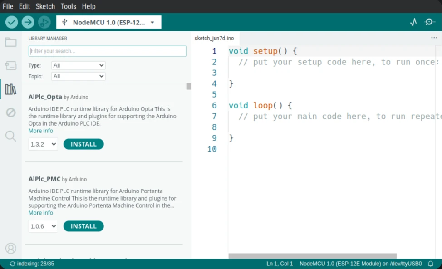Start debugging with the Debug button

tap(44, 22)
